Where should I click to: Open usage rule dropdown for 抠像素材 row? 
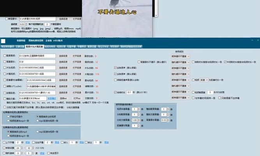(180, 80)
